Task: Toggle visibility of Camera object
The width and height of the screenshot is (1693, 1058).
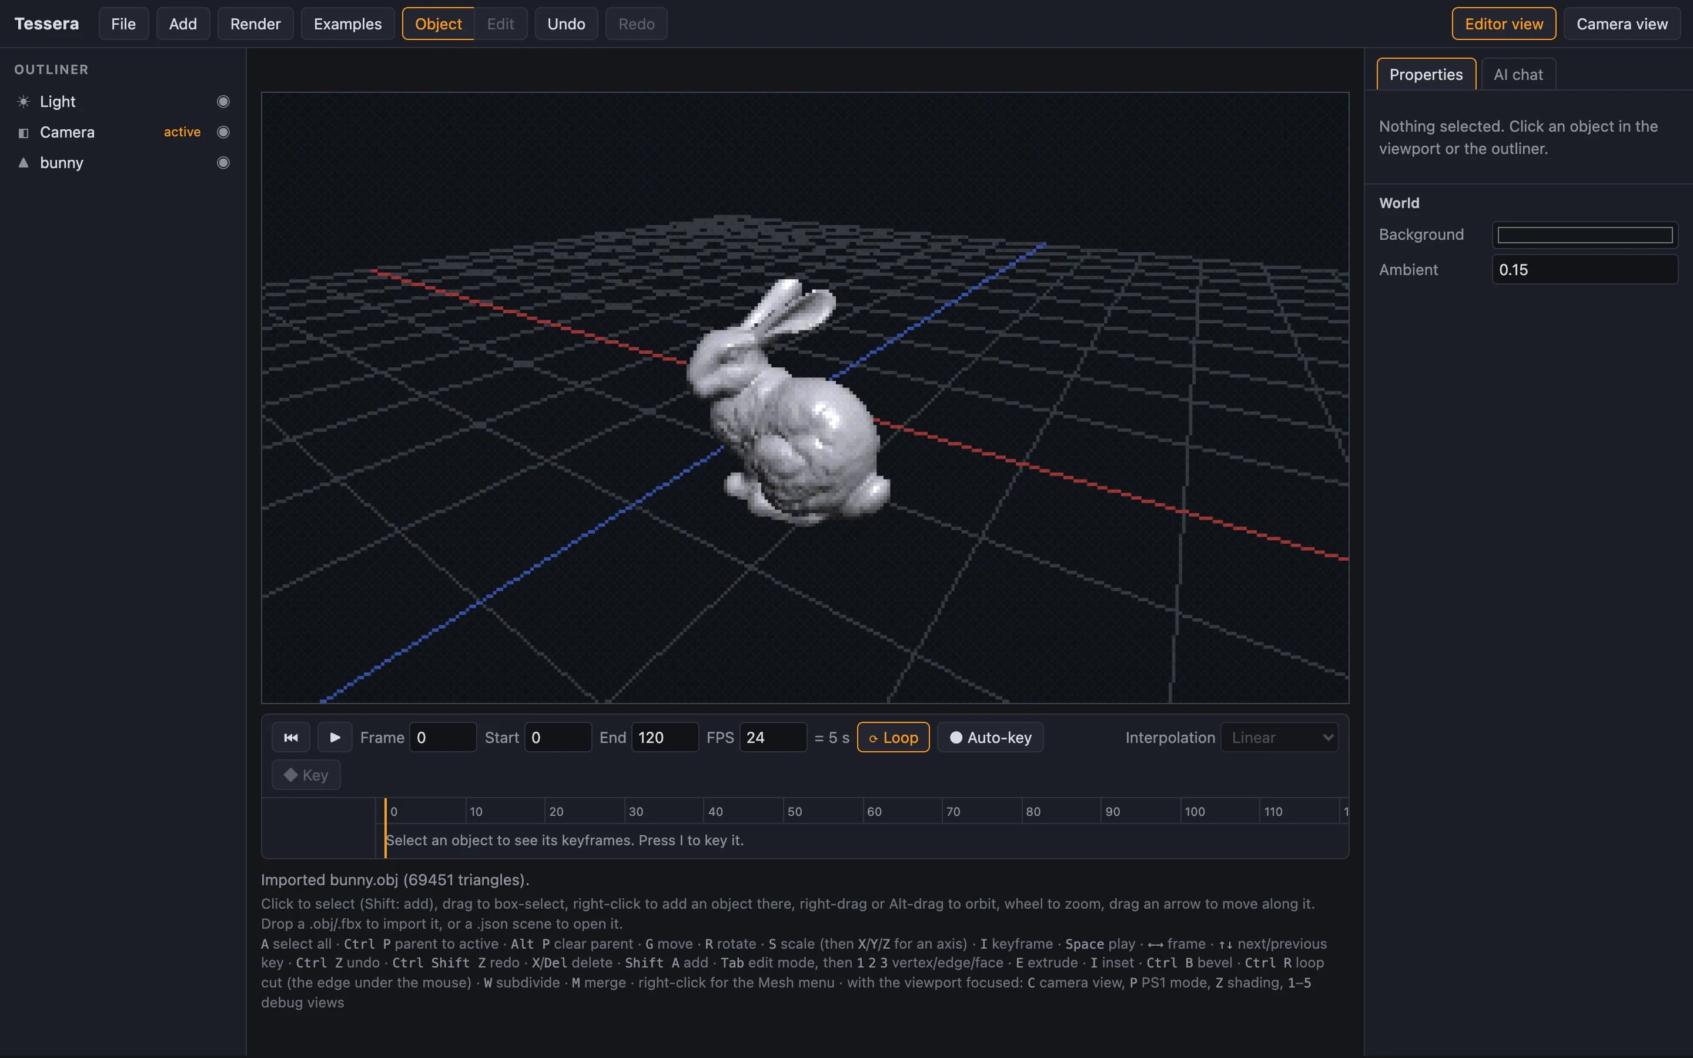Action: click(x=223, y=132)
